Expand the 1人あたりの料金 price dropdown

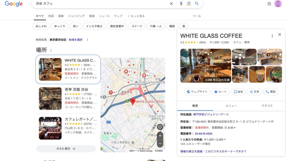[x=225, y=140]
